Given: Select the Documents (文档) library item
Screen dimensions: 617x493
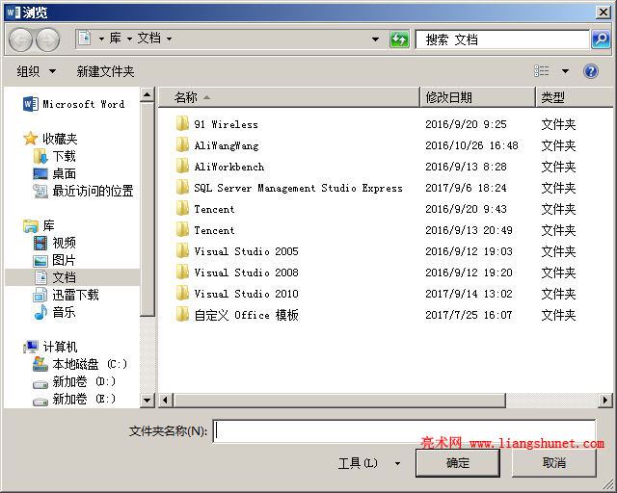Looking at the screenshot, I should (x=72, y=277).
